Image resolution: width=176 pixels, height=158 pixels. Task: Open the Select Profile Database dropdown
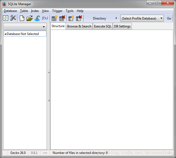tap(142, 18)
